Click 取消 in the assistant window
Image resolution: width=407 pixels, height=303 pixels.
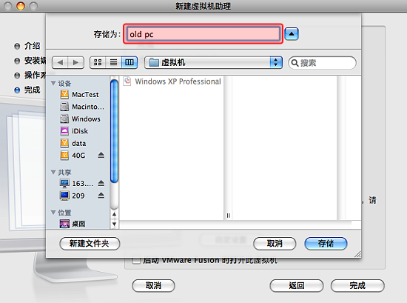point(153,285)
